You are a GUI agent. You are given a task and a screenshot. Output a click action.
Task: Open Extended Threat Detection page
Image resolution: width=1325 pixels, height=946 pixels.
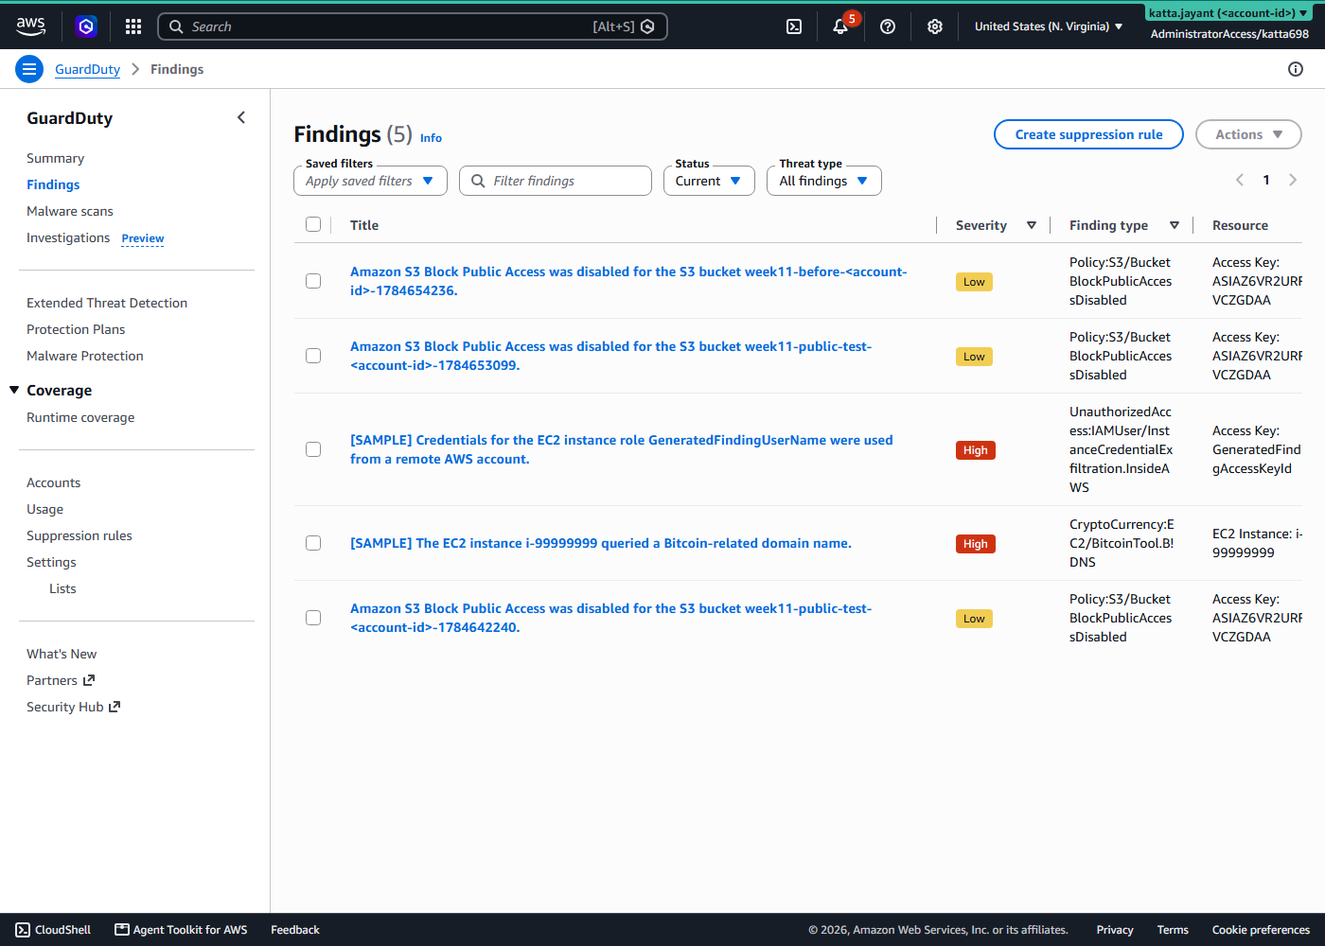tap(107, 303)
